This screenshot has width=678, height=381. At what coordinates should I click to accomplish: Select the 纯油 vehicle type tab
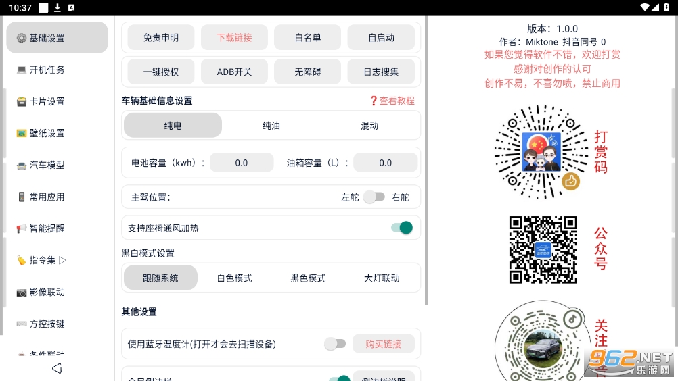[x=271, y=126]
